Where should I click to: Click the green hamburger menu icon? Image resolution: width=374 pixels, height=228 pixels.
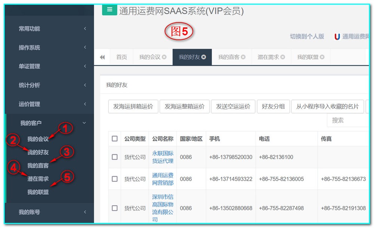pos(110,10)
